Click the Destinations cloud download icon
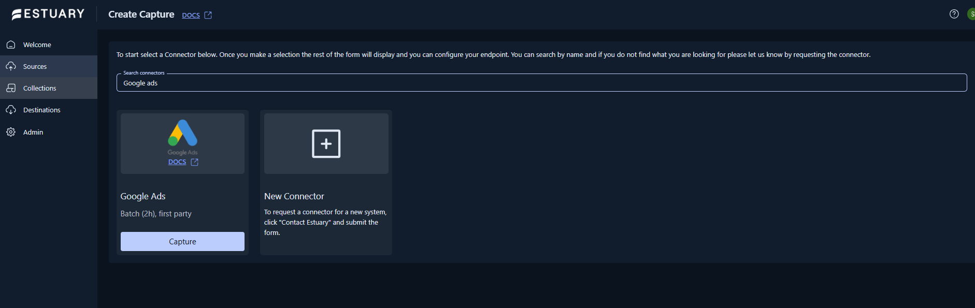Viewport: 975px width, 308px height. pyautogui.click(x=11, y=110)
